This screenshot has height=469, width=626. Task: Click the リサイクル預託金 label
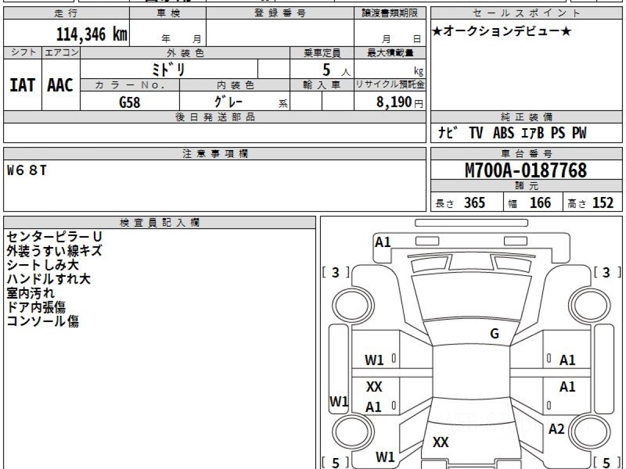click(x=390, y=85)
